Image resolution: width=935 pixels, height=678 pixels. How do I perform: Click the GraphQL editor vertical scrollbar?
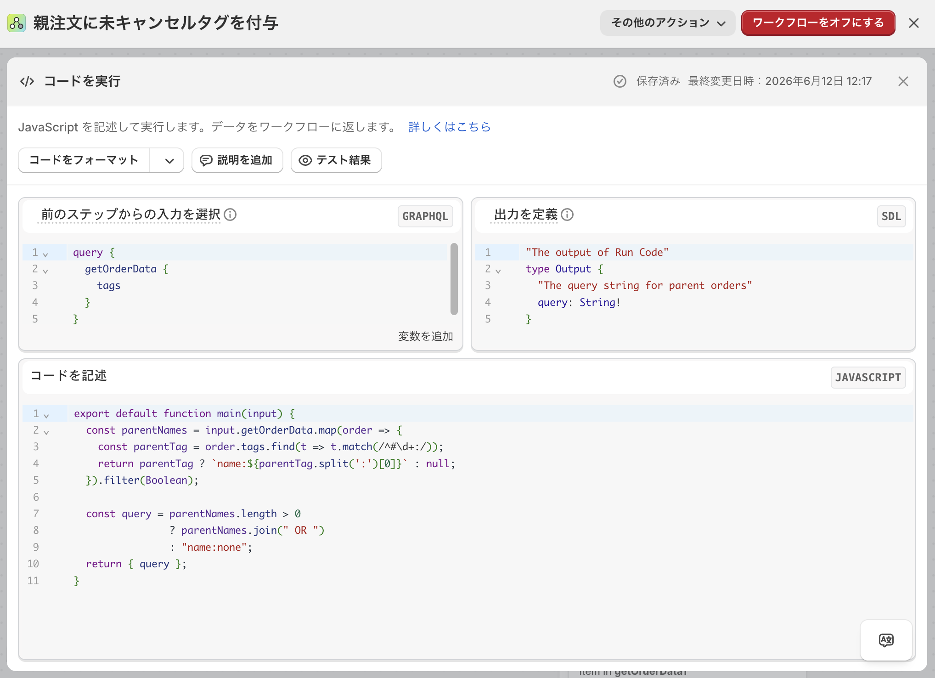(x=454, y=279)
